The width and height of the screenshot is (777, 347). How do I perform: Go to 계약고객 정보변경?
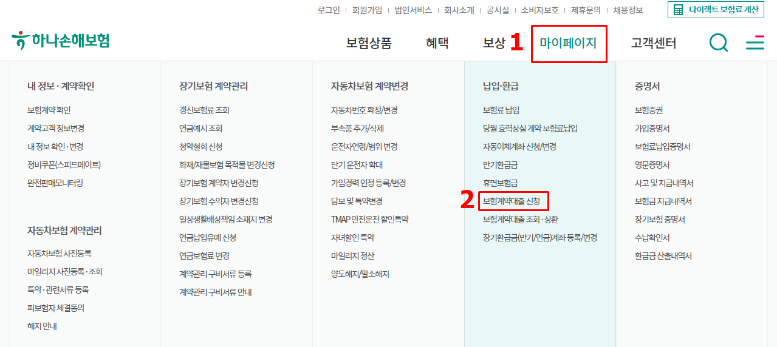(56, 129)
